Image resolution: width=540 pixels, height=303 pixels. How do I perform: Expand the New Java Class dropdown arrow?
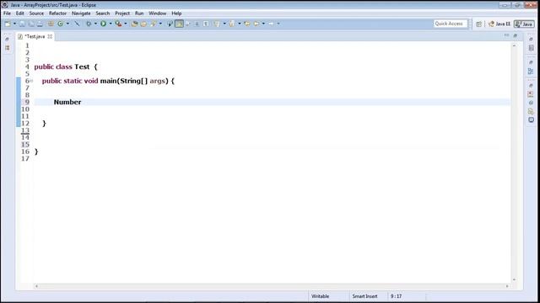click(67, 24)
